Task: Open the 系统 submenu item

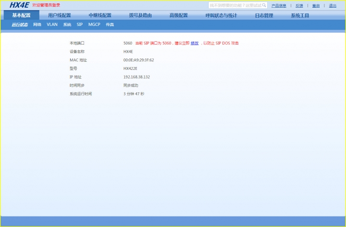Action: 67,24
